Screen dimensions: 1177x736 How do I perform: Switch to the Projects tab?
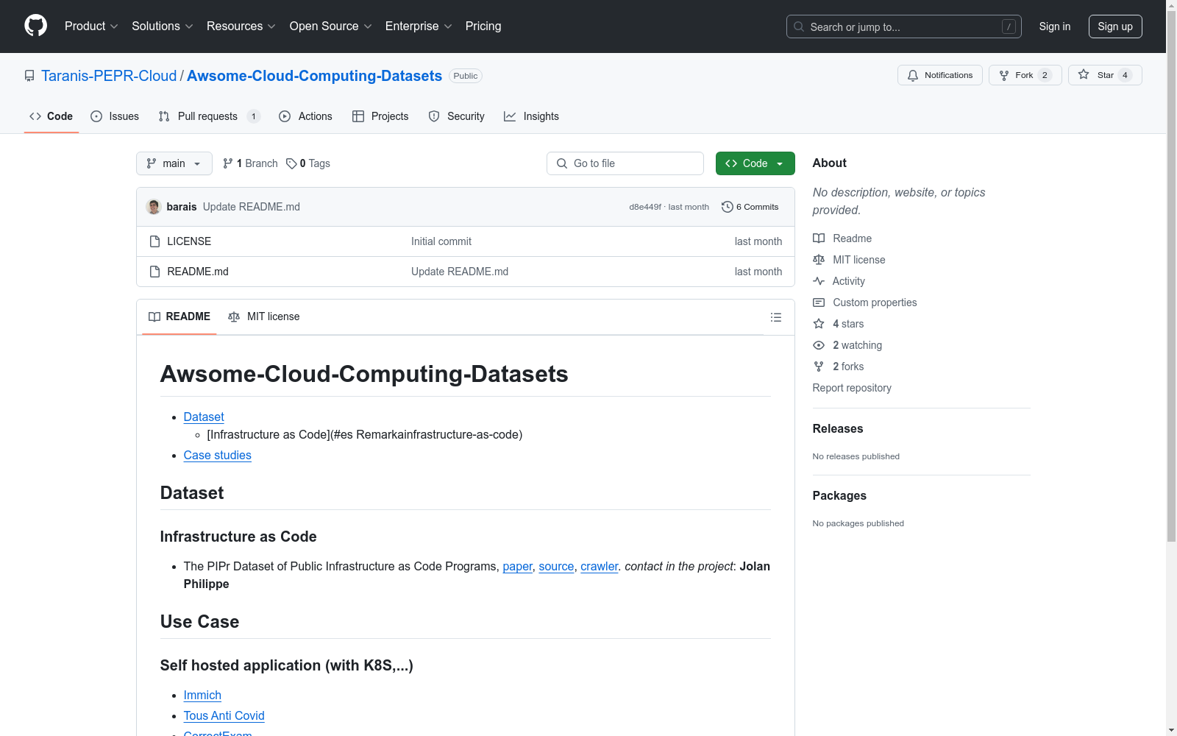[380, 116]
